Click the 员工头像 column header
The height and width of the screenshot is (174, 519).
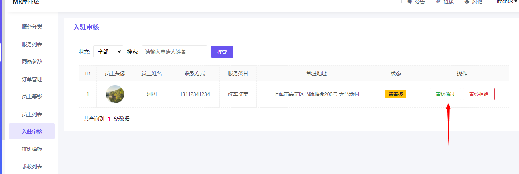115,74
